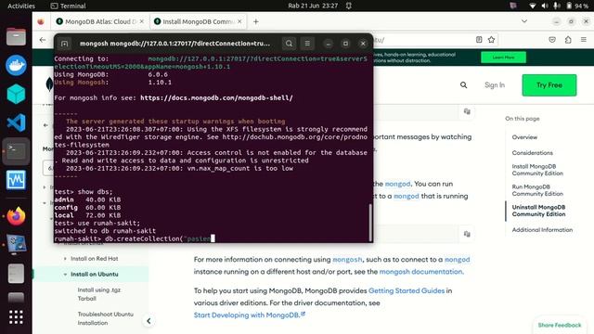Open the mongosh documentation link

click(421, 272)
